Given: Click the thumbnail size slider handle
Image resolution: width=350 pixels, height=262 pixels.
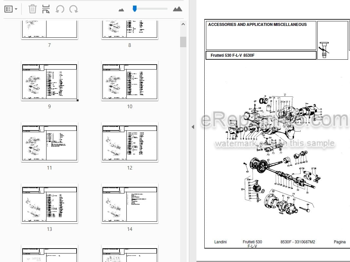Looking at the screenshot, I should click(x=135, y=9).
